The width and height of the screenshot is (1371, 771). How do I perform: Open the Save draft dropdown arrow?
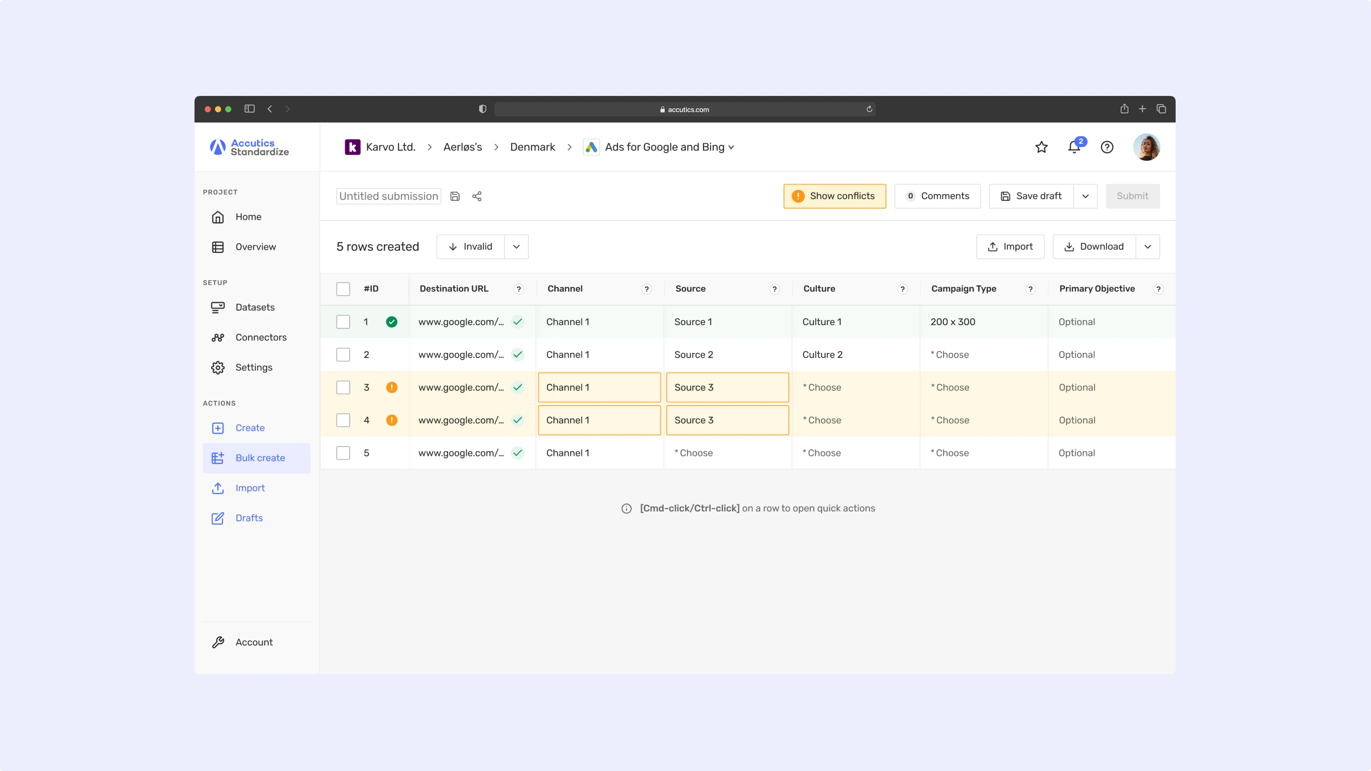(x=1085, y=196)
